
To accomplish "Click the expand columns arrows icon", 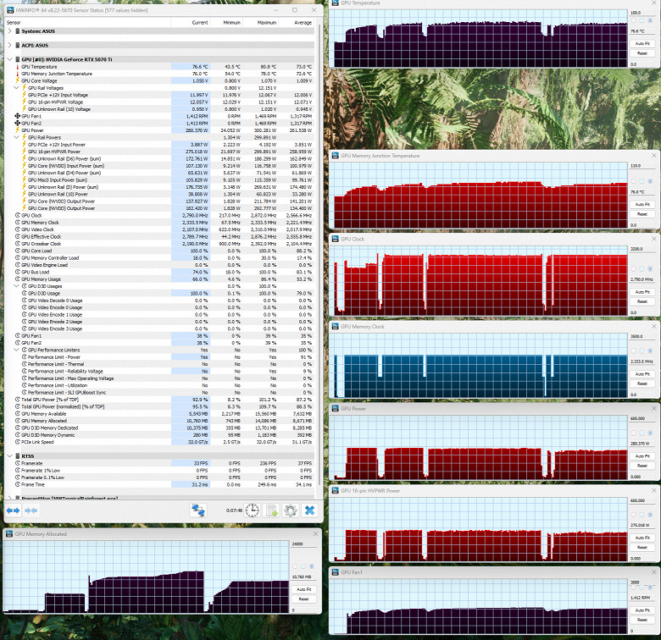I will coord(13,510).
